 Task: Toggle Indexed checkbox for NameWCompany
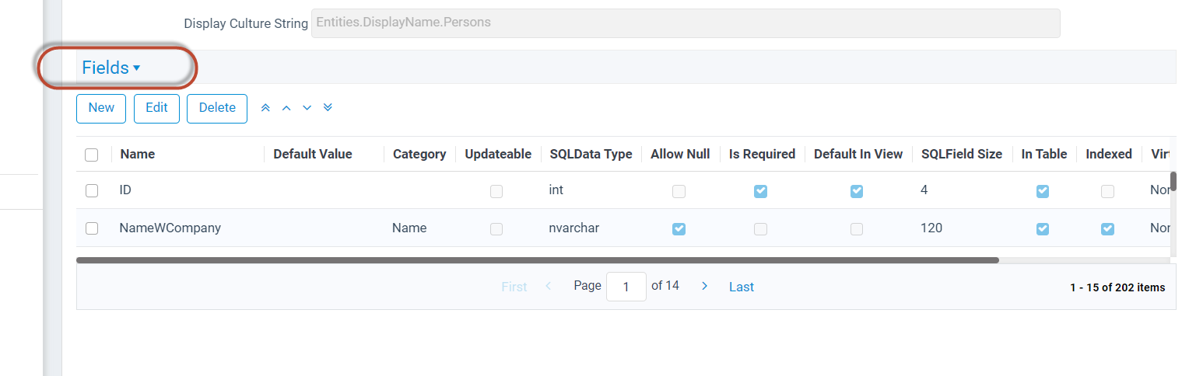[x=1108, y=228]
